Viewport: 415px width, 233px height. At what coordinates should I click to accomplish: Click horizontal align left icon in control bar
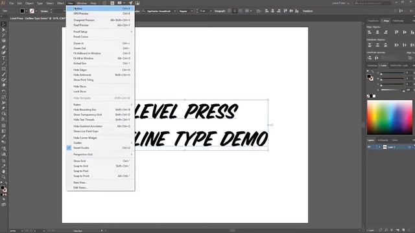coord(267,11)
